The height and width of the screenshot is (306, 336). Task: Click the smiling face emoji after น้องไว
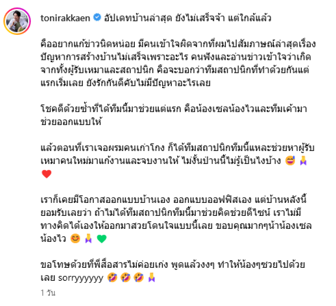click(75, 239)
